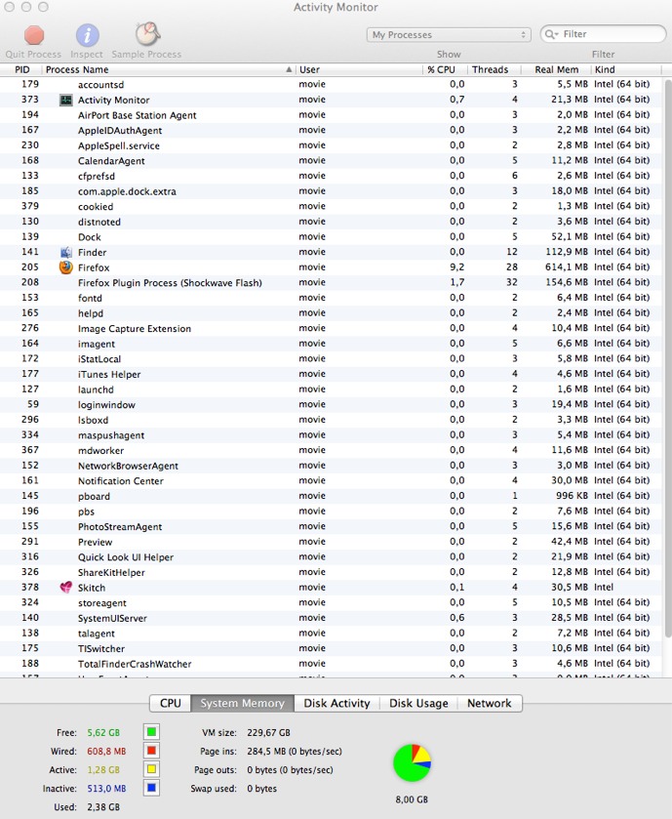Sort by the Process Name column header
Screen dimensions: 672x819
(x=168, y=70)
